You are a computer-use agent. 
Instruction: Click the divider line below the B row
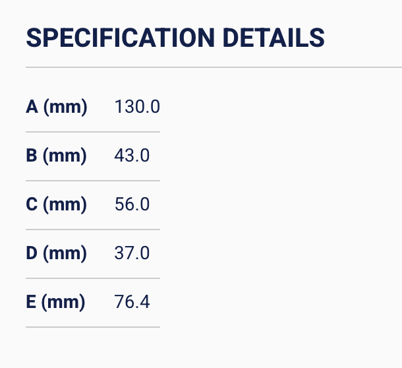(93, 181)
